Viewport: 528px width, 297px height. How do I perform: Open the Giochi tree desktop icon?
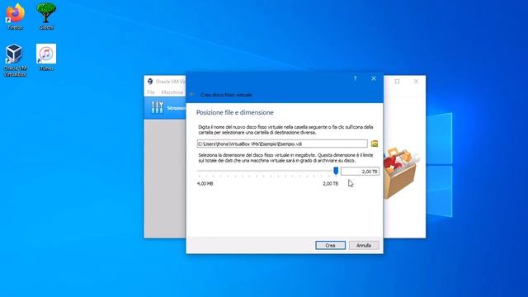coord(46,16)
